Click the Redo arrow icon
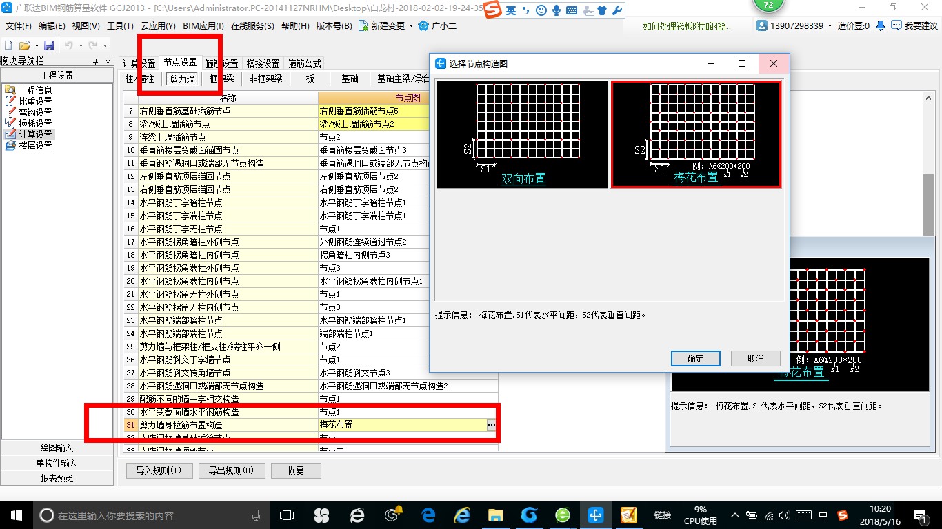The image size is (942, 529). (x=92, y=45)
